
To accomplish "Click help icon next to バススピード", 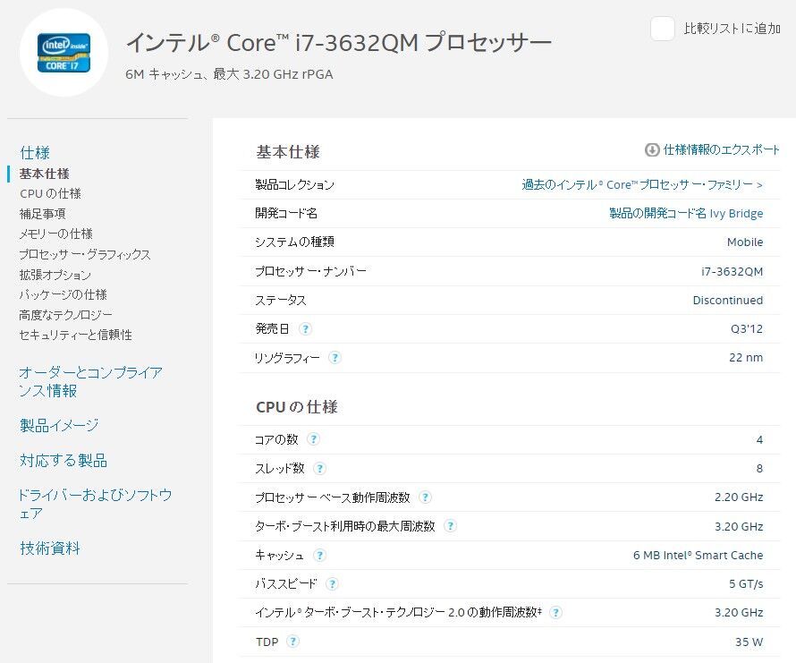I will 332,584.
